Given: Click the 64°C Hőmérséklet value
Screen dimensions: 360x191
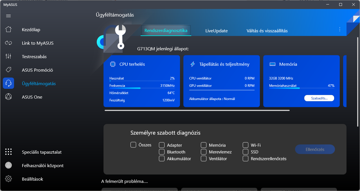Looking at the screenshot, I should [171, 93].
